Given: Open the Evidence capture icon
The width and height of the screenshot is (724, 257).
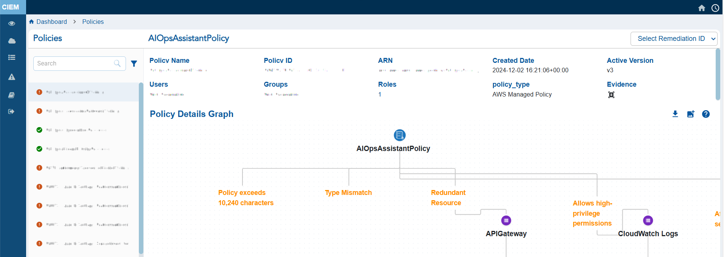Looking at the screenshot, I should coord(611,95).
